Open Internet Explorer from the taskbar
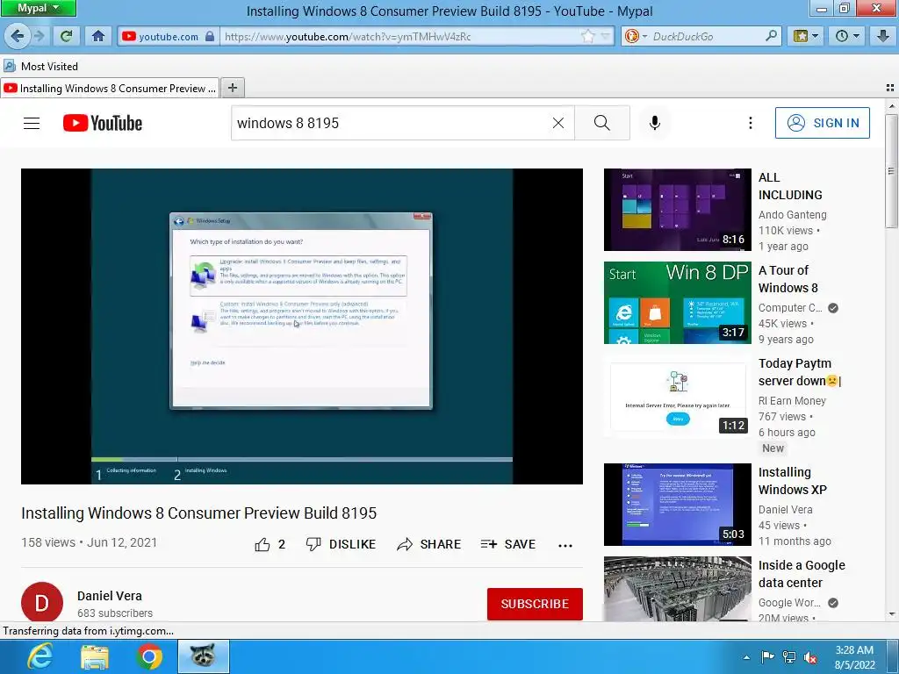The image size is (899, 674). tap(40, 656)
